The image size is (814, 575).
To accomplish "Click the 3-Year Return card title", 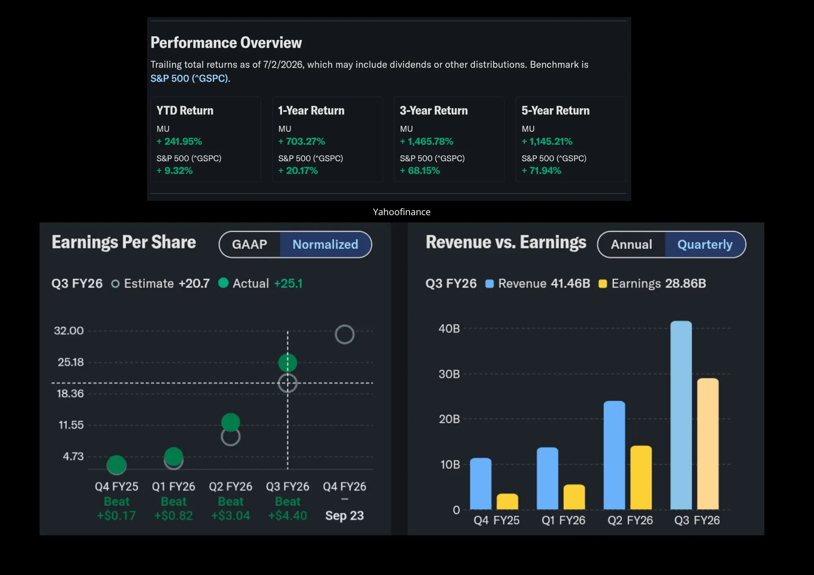I will point(434,111).
